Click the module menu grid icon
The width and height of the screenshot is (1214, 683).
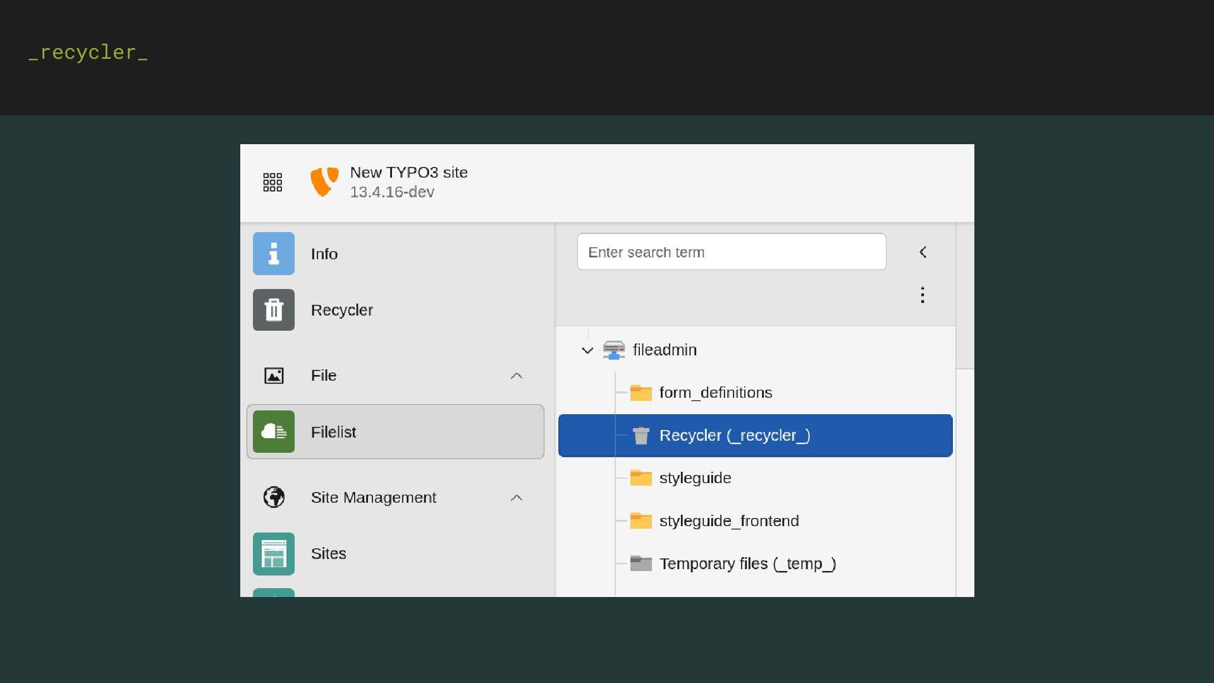(273, 182)
